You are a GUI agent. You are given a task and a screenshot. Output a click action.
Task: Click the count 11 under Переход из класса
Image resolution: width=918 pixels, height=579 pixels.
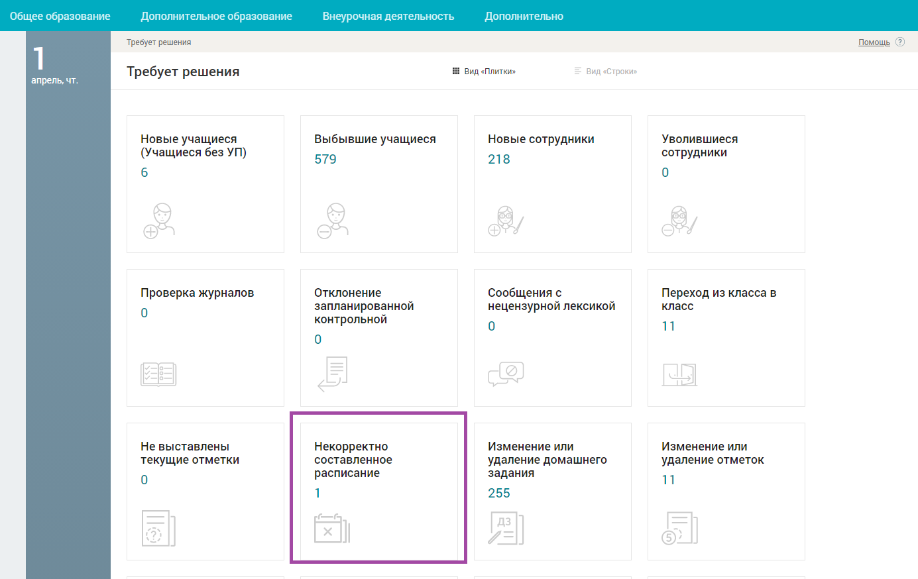pyautogui.click(x=669, y=326)
